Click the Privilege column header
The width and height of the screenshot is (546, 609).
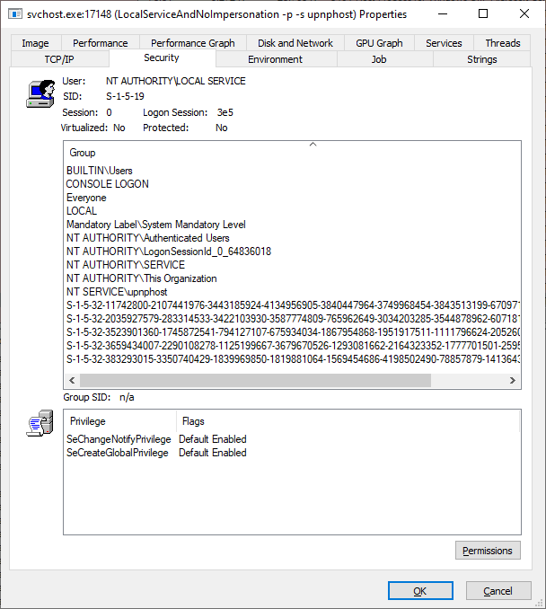88,420
